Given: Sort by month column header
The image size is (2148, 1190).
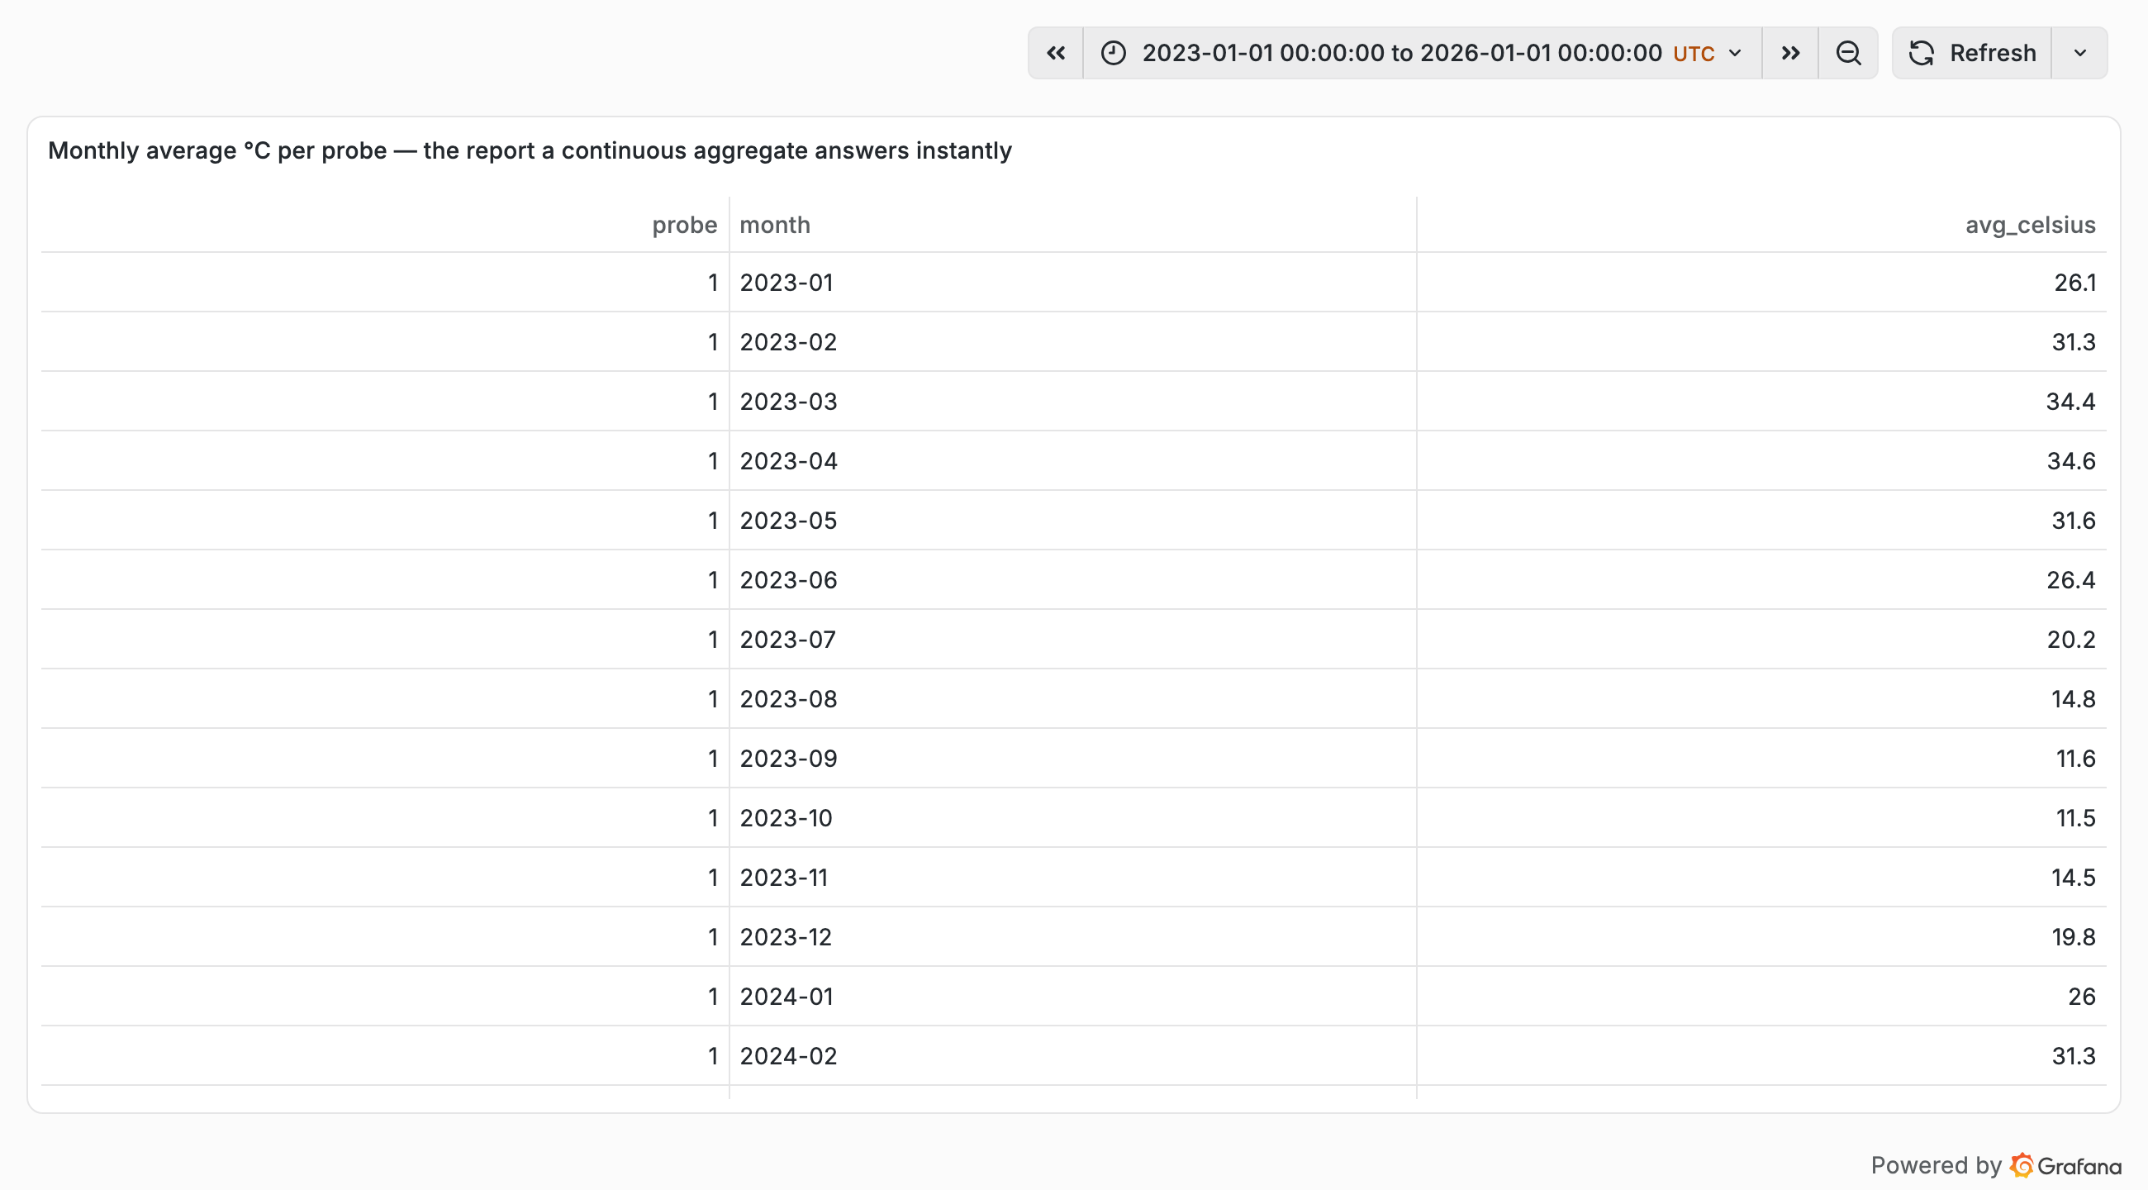Looking at the screenshot, I should click(775, 225).
